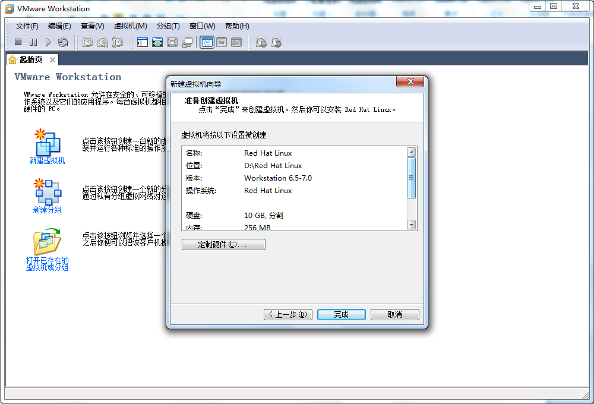
Task: Click the 上一步(B) back button
Action: (x=288, y=314)
